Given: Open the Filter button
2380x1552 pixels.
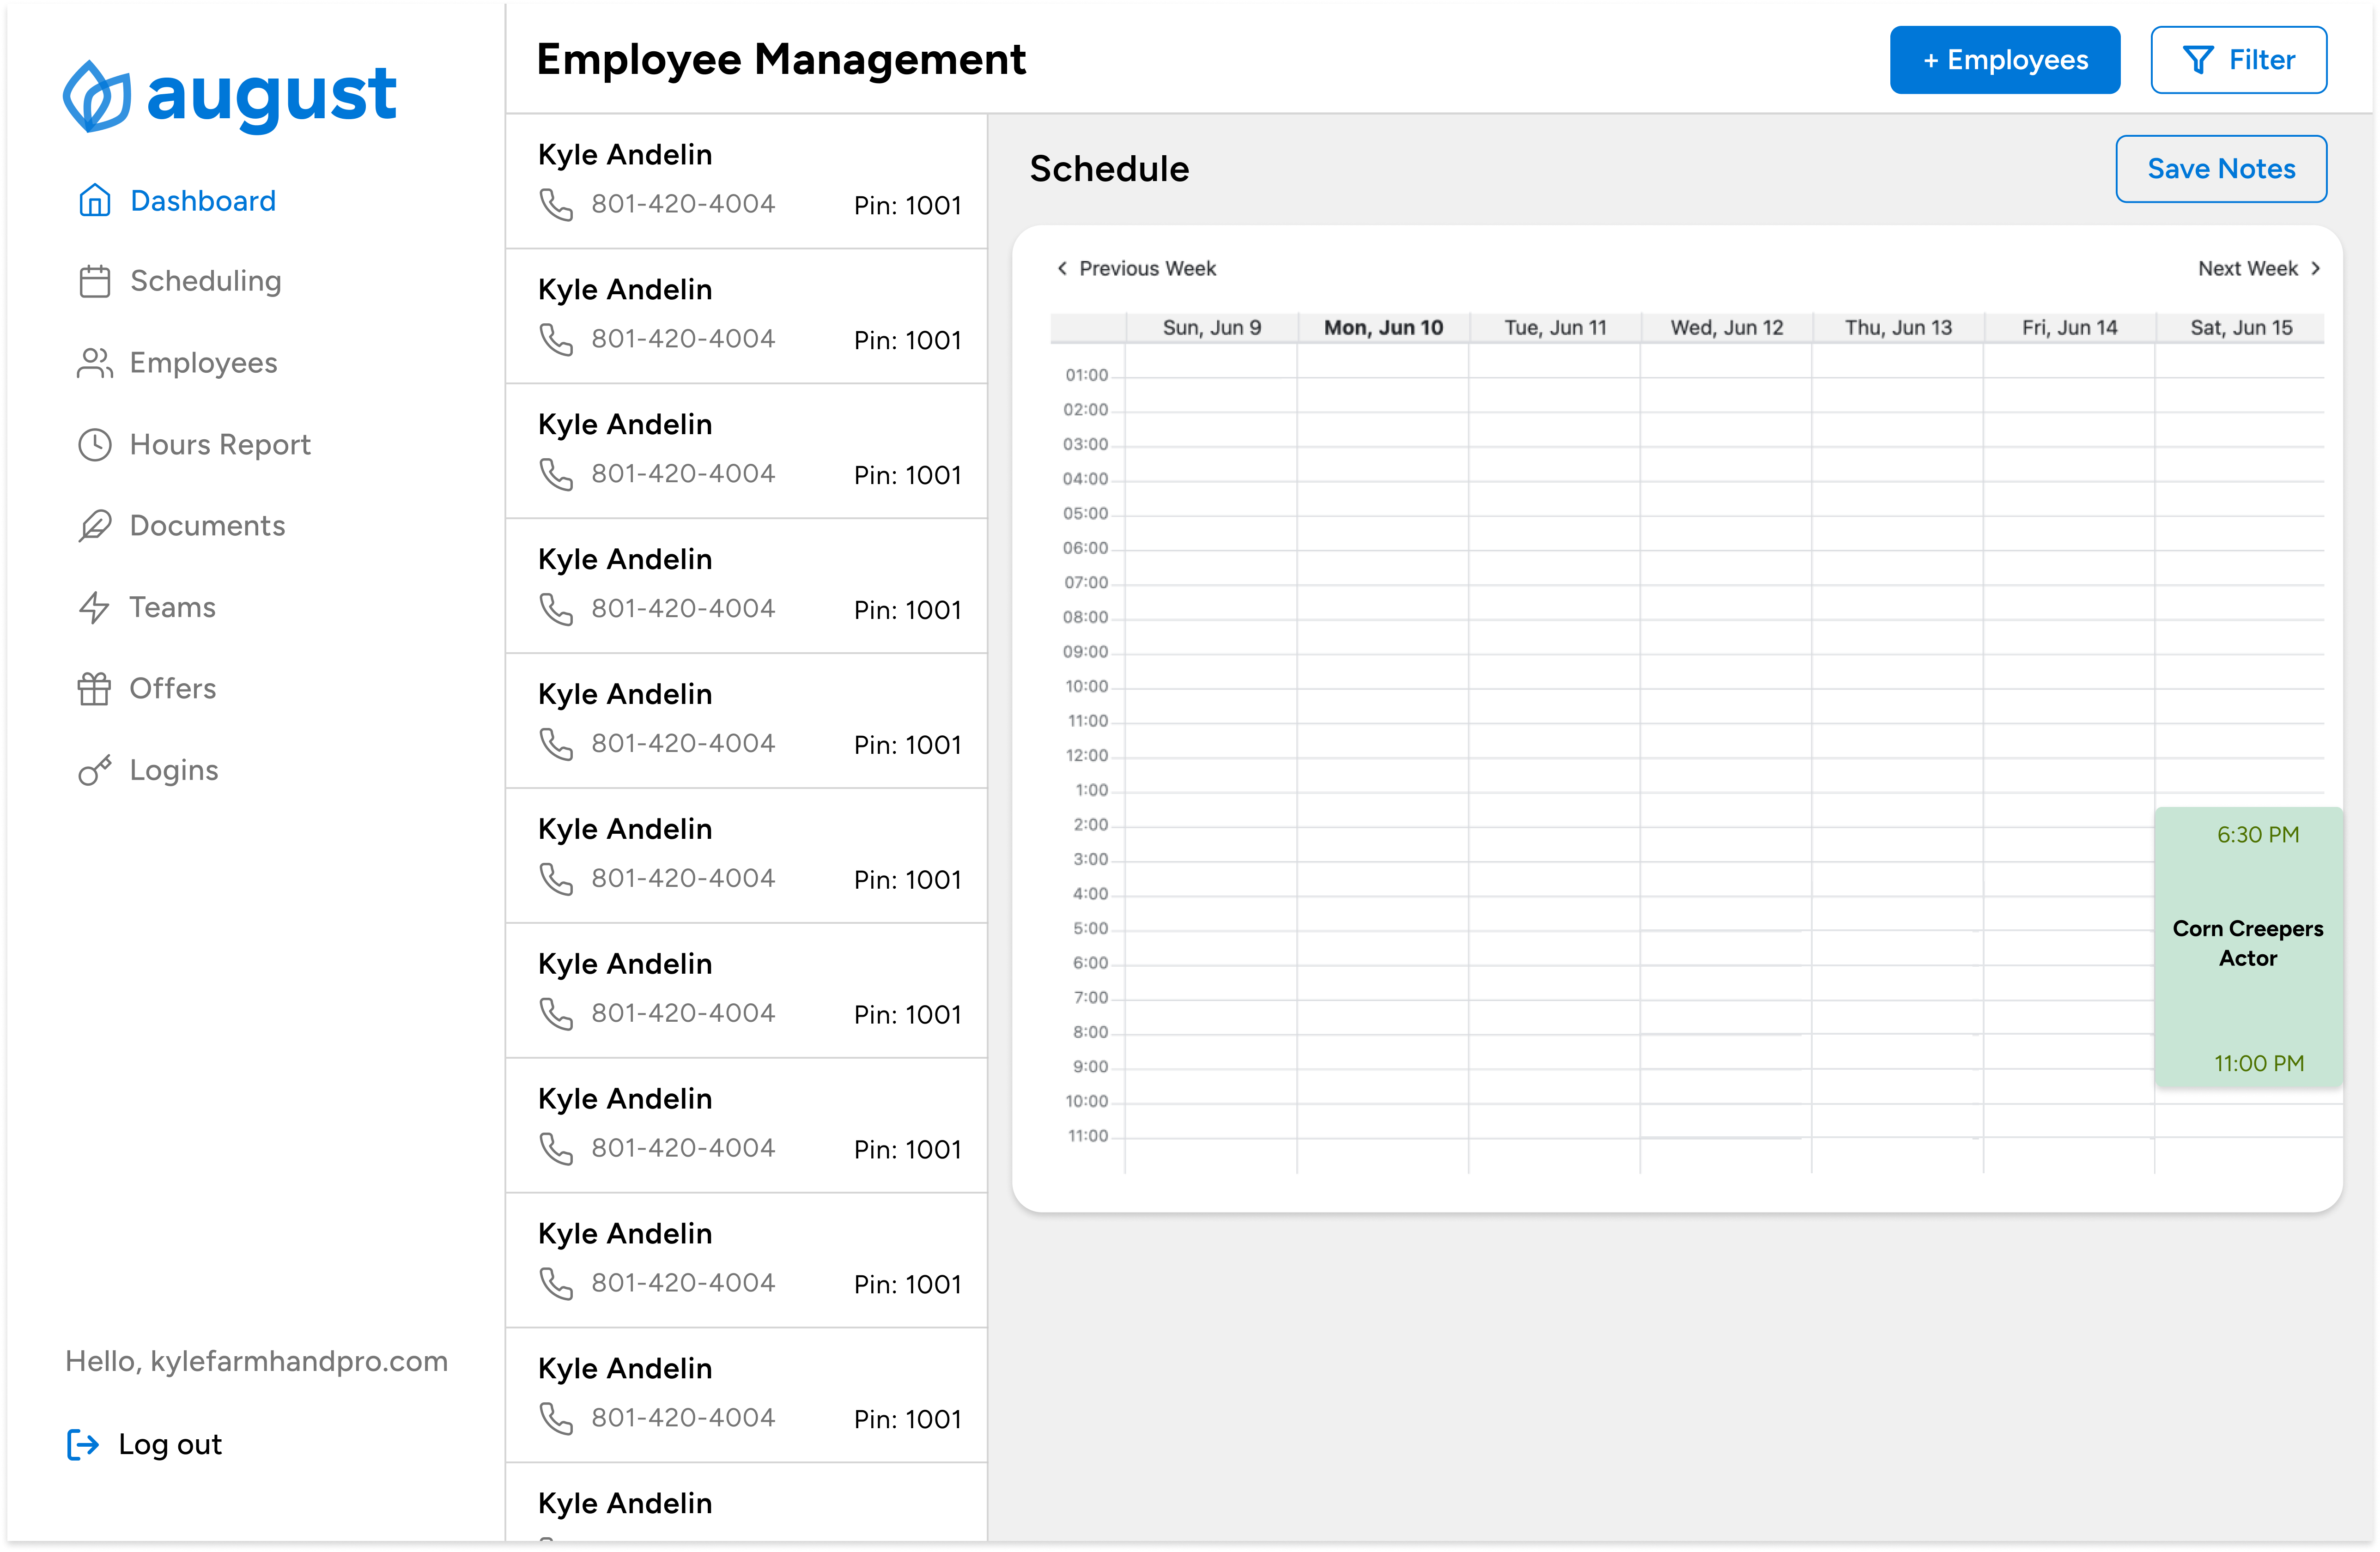Looking at the screenshot, I should [x=2238, y=60].
